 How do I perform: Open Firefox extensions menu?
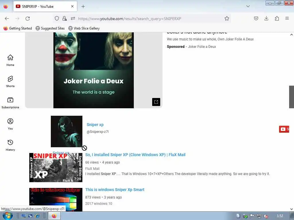click(277, 18)
